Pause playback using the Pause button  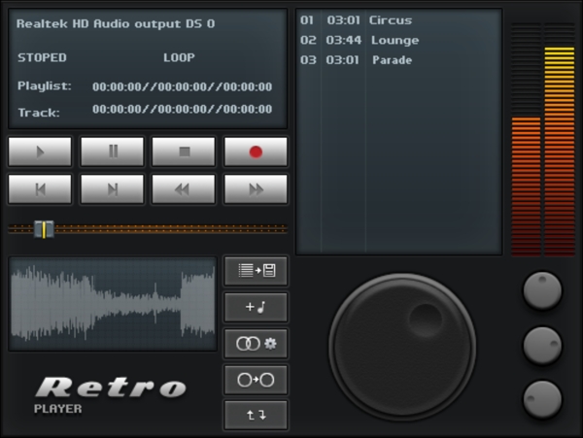[x=113, y=152]
